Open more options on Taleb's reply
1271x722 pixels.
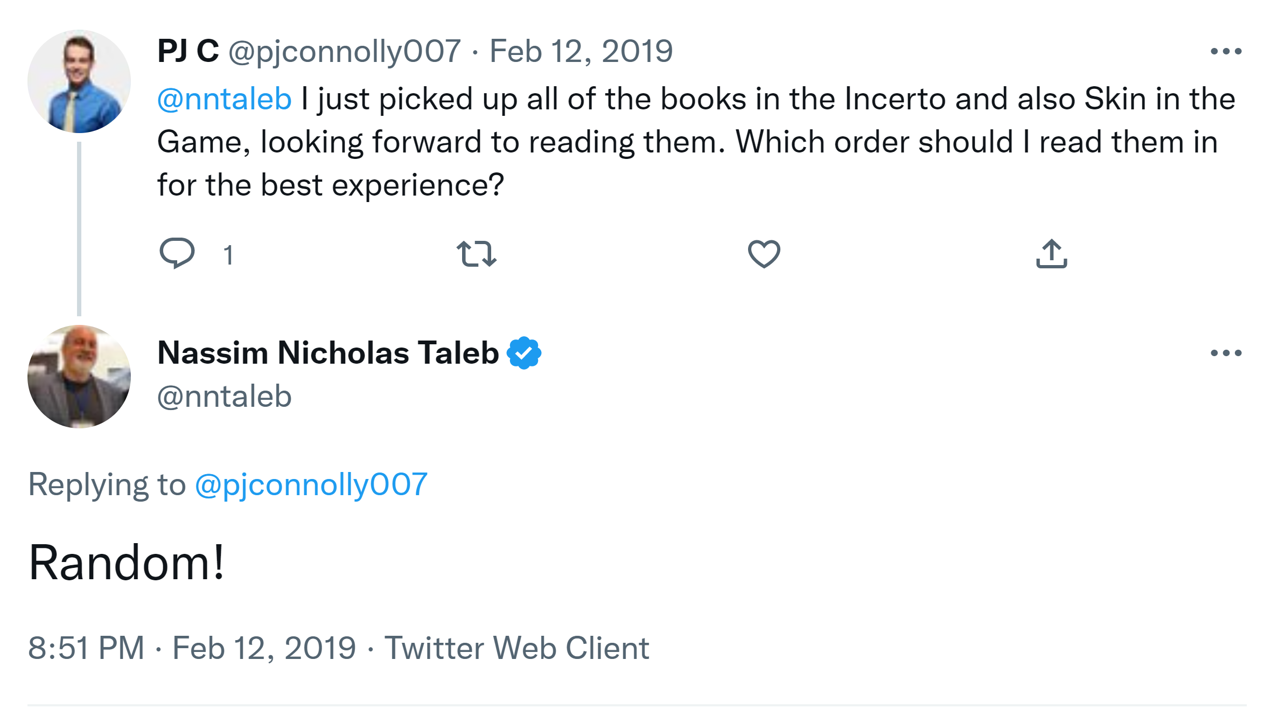point(1226,353)
